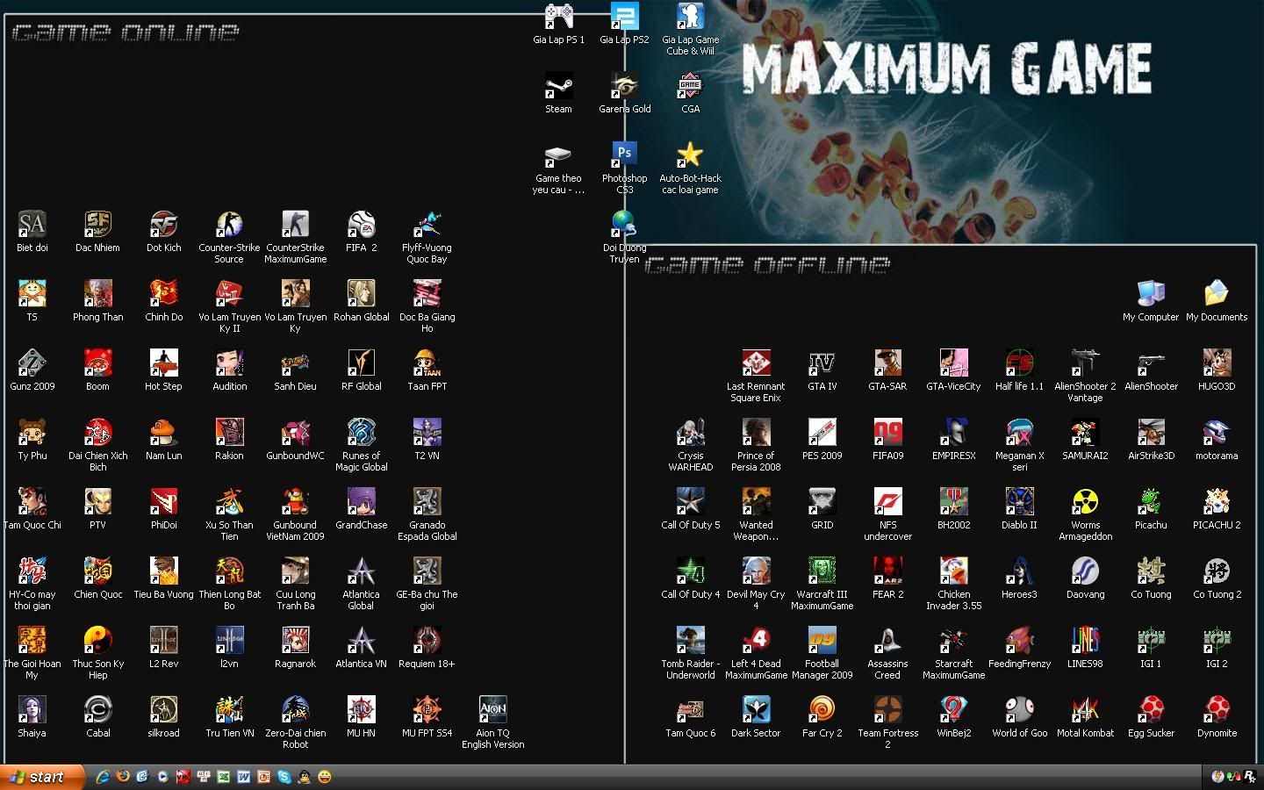Screen dimensions: 1264x790
Task: Open Rohan Global shortcut
Action: 361,294
